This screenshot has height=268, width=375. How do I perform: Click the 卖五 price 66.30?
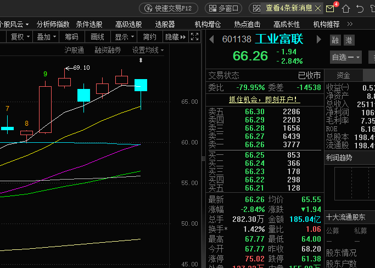[254, 111]
